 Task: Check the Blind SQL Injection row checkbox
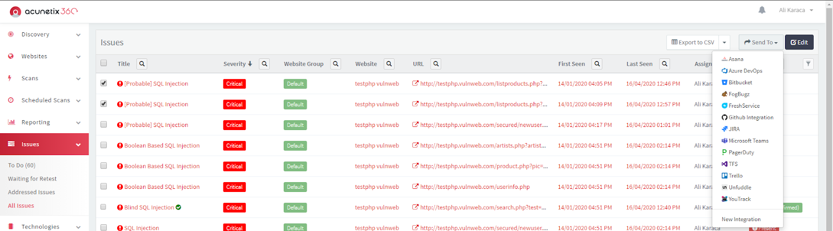pos(104,207)
